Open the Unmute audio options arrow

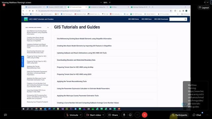point(80,115)
